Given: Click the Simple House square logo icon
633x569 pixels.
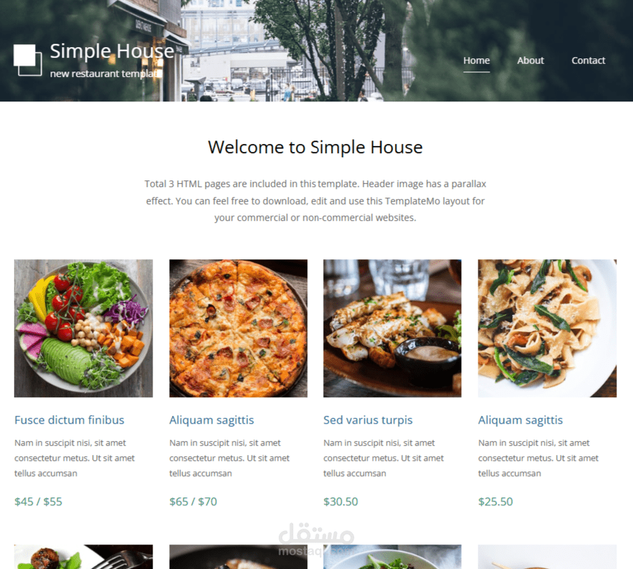Looking at the screenshot, I should [28, 60].
